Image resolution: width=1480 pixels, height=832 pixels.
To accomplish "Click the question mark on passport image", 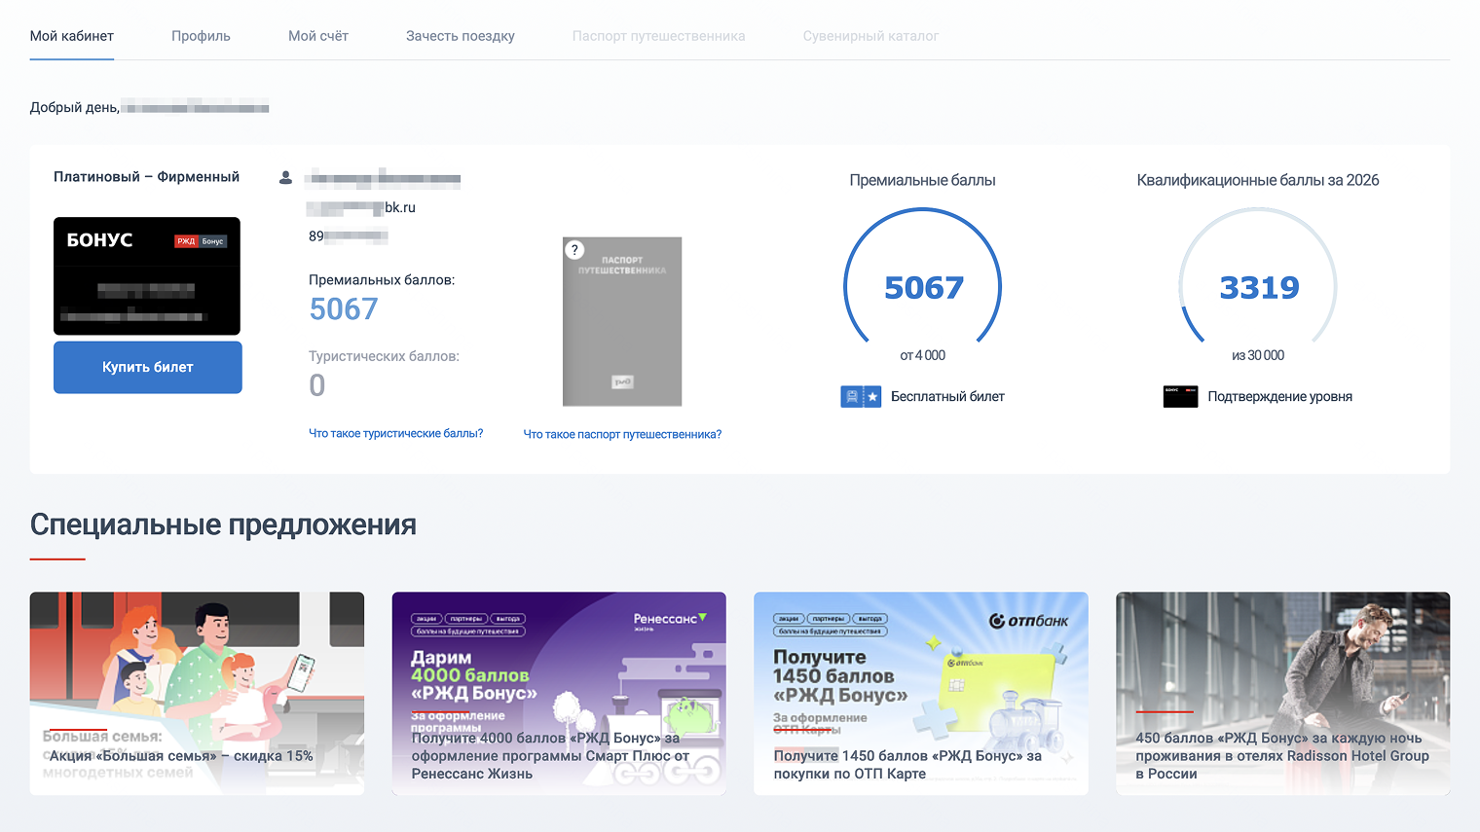I will pyautogui.click(x=574, y=250).
